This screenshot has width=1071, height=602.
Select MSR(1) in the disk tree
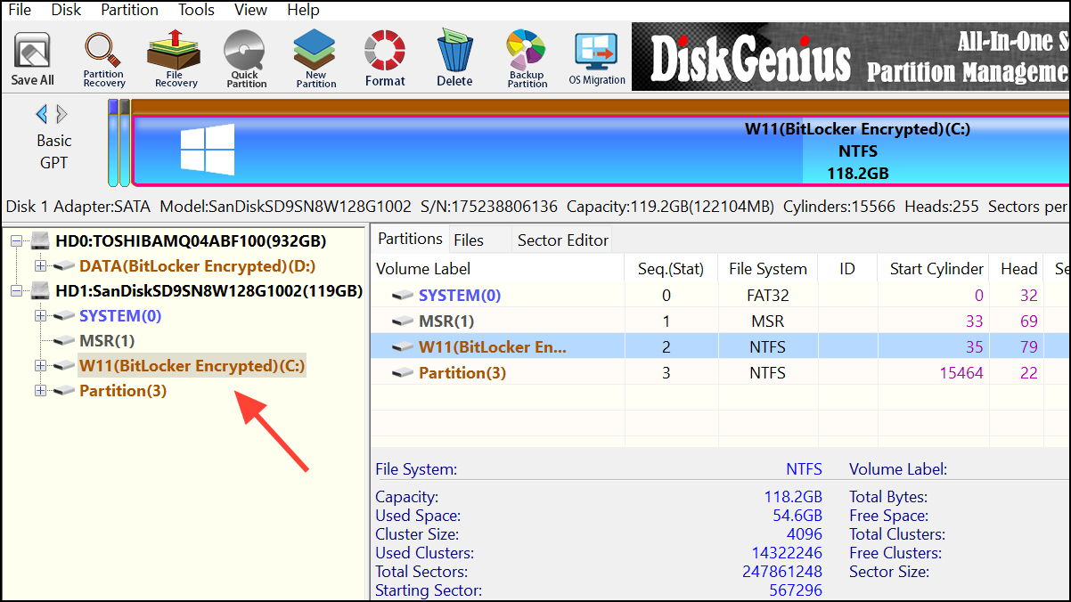coord(107,341)
